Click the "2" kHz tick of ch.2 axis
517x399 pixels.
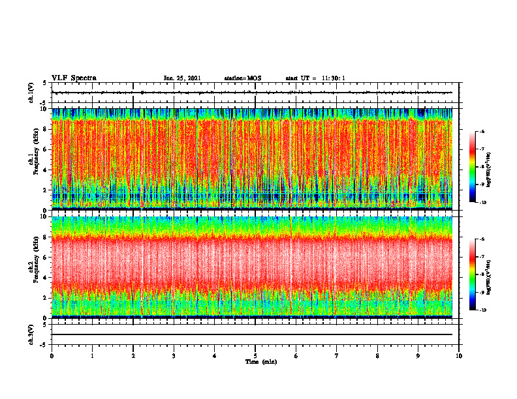[46, 298]
